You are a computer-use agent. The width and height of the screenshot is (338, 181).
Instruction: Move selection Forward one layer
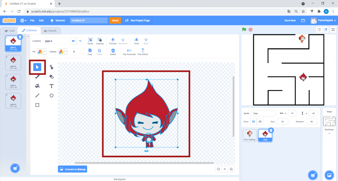113,41
